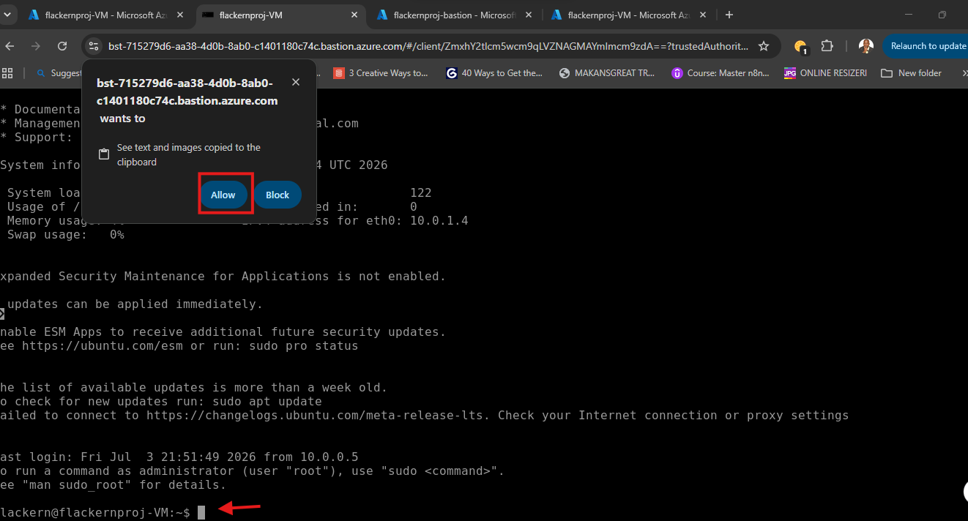Viewport: 968px width, 521px height.
Task: Click the 'Last login: Fri Jul 3' line
Action: tap(179, 457)
